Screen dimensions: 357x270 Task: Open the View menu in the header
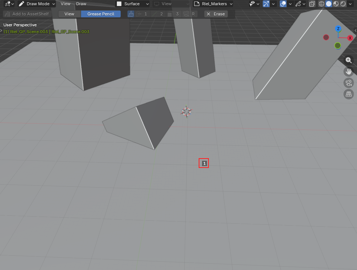(x=65, y=4)
